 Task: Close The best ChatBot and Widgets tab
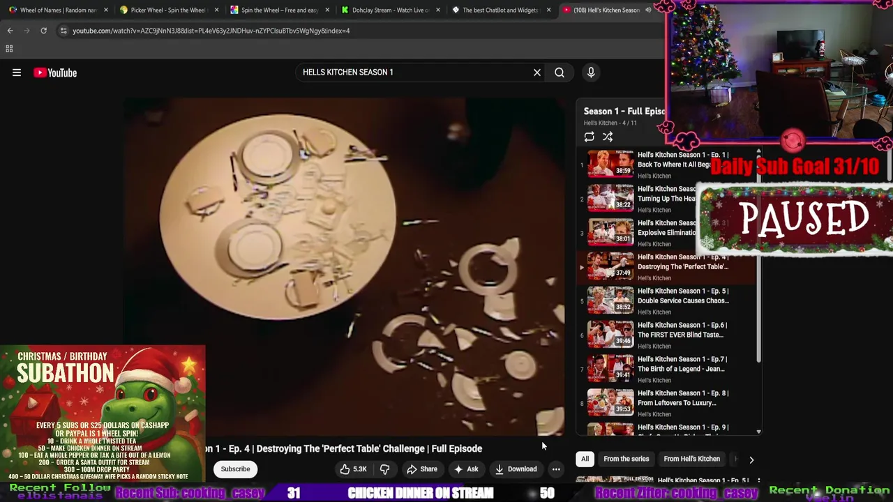coord(549,10)
